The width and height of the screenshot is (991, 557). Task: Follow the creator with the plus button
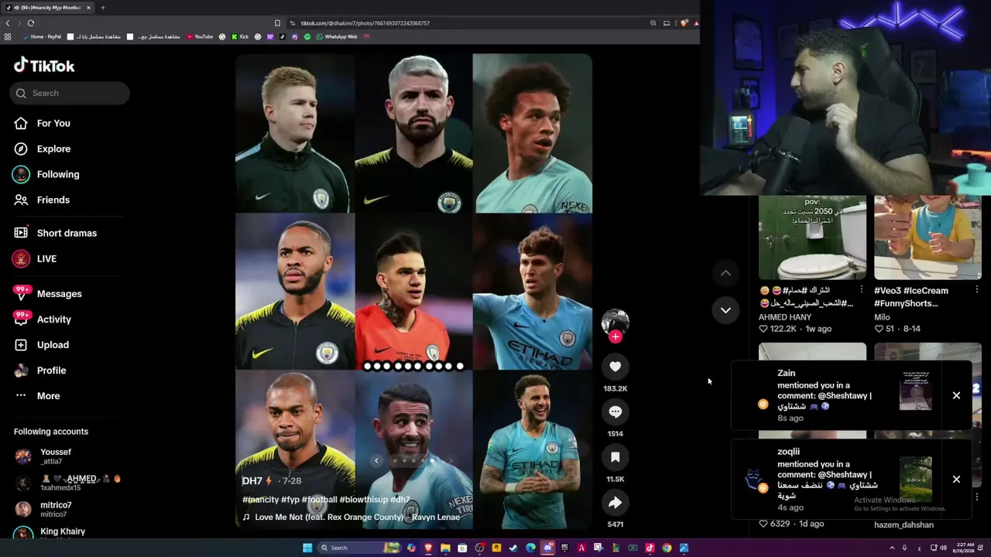[x=616, y=337]
